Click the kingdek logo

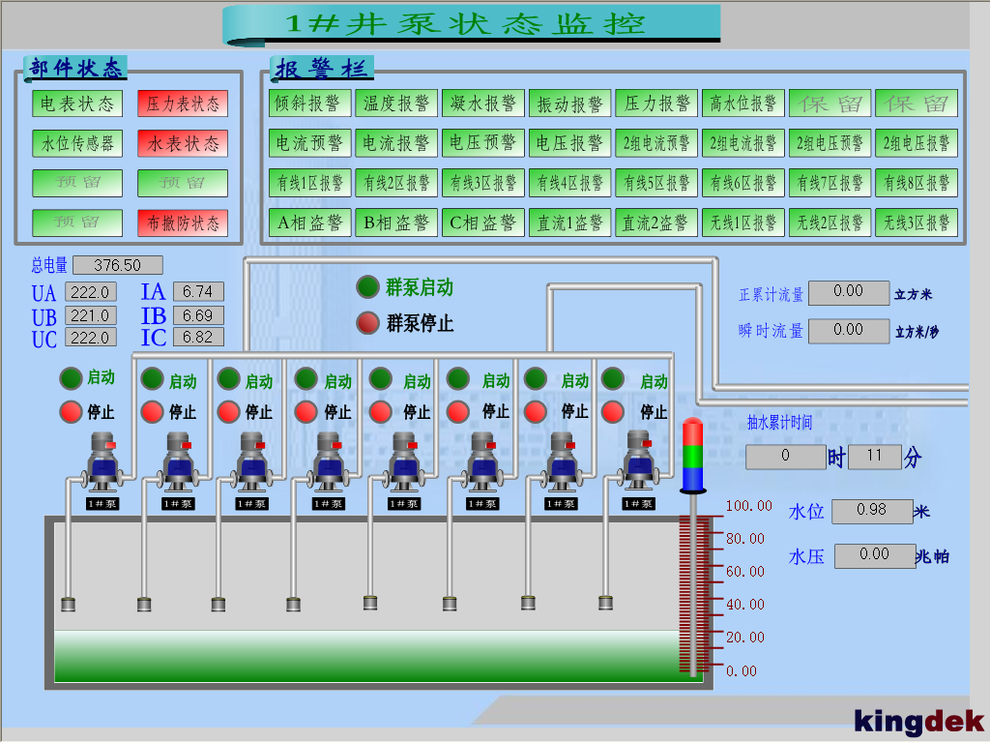(x=918, y=721)
